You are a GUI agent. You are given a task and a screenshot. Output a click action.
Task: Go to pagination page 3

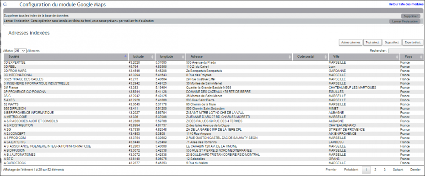click(x=384, y=170)
